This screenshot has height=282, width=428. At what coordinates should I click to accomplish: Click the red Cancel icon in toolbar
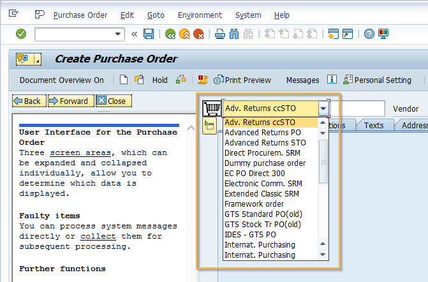(x=198, y=34)
